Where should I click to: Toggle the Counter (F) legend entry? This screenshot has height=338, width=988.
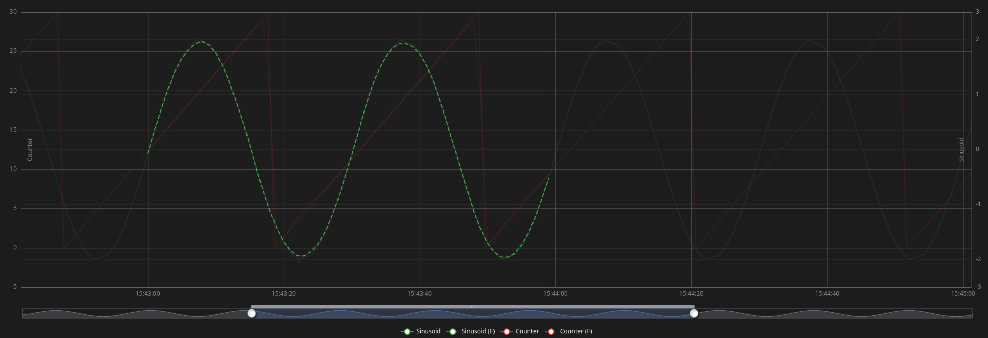tap(568, 331)
